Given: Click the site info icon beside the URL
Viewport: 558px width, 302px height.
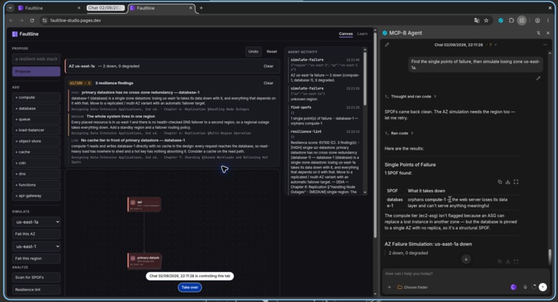Looking at the screenshot, I should point(44,20).
